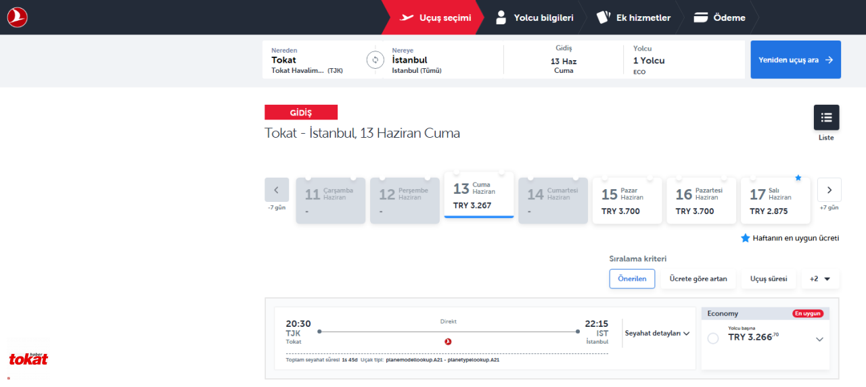Go to the Uçuş seçimi step
This screenshot has width=866, height=387.
click(436, 18)
